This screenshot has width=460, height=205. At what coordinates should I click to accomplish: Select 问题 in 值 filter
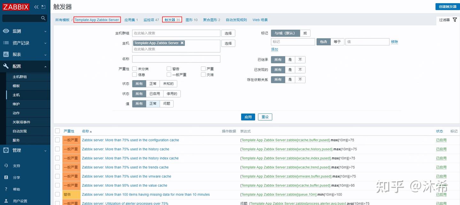pyautogui.click(x=167, y=104)
